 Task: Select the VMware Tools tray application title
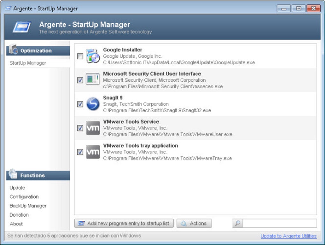click(141, 146)
